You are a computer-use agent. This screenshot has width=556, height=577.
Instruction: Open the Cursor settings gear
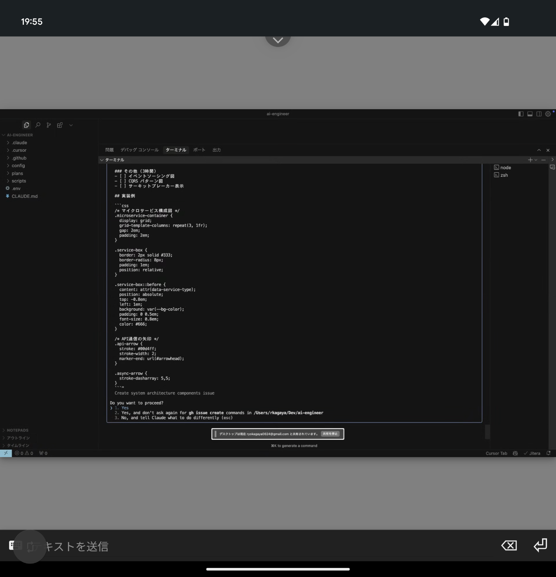click(x=548, y=114)
